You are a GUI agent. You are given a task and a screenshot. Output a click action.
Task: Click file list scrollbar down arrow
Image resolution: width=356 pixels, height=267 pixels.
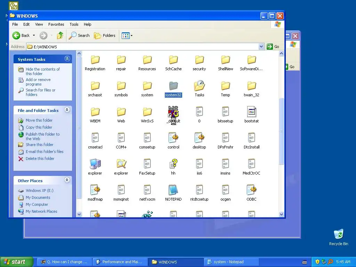[x=281, y=214]
